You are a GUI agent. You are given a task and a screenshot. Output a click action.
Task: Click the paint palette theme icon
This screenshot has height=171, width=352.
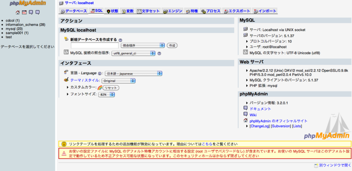66,80
